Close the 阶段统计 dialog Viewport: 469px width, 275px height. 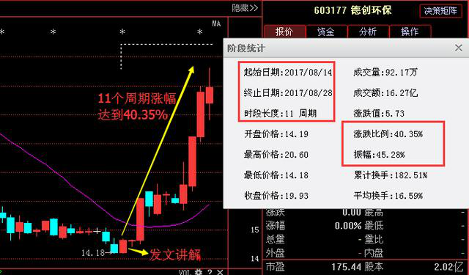pos(459,48)
